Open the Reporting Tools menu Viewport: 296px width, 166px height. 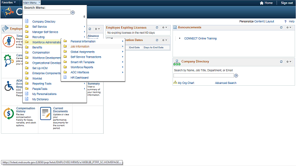coord(42,83)
